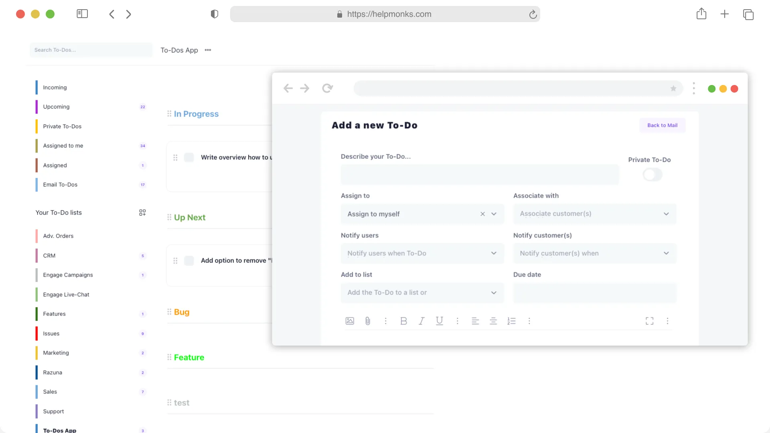This screenshot has width=770, height=433.
Task: Open Add to list dropdown
Action: 422,293
